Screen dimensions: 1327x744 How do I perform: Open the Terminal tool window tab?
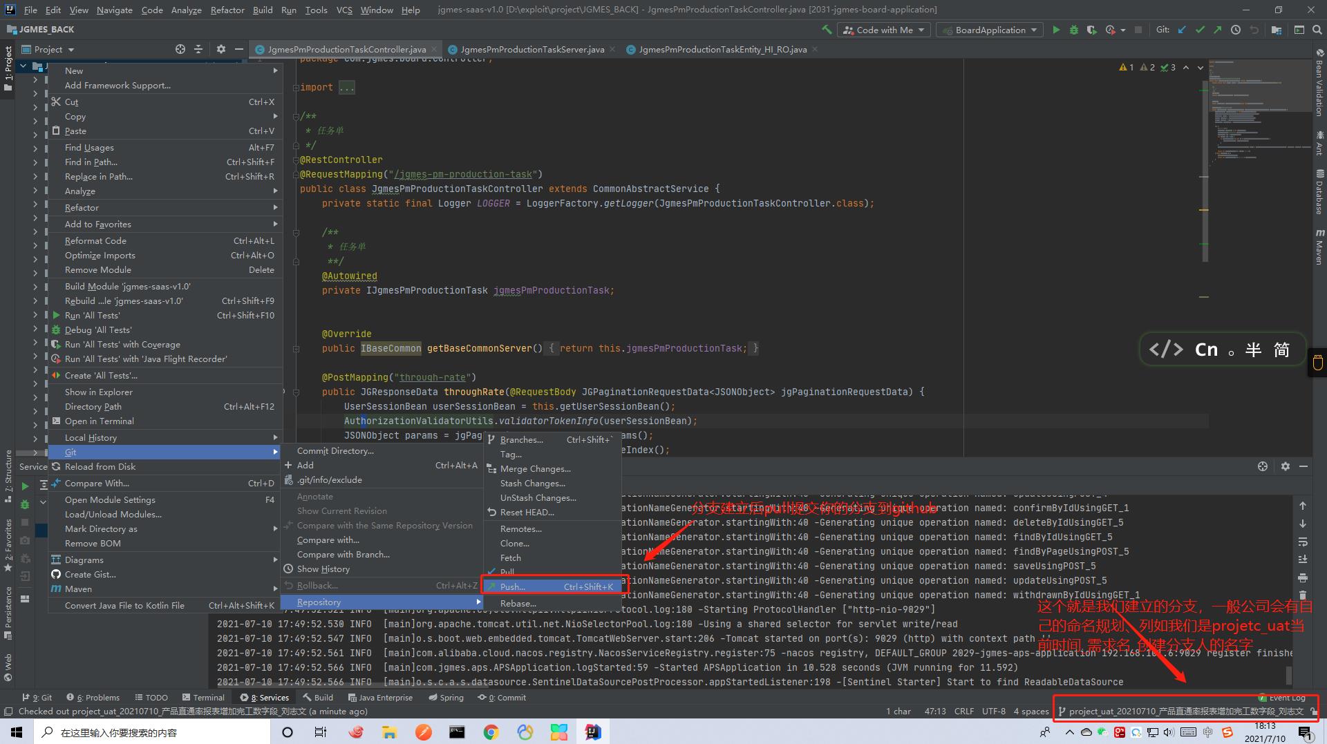coord(204,698)
